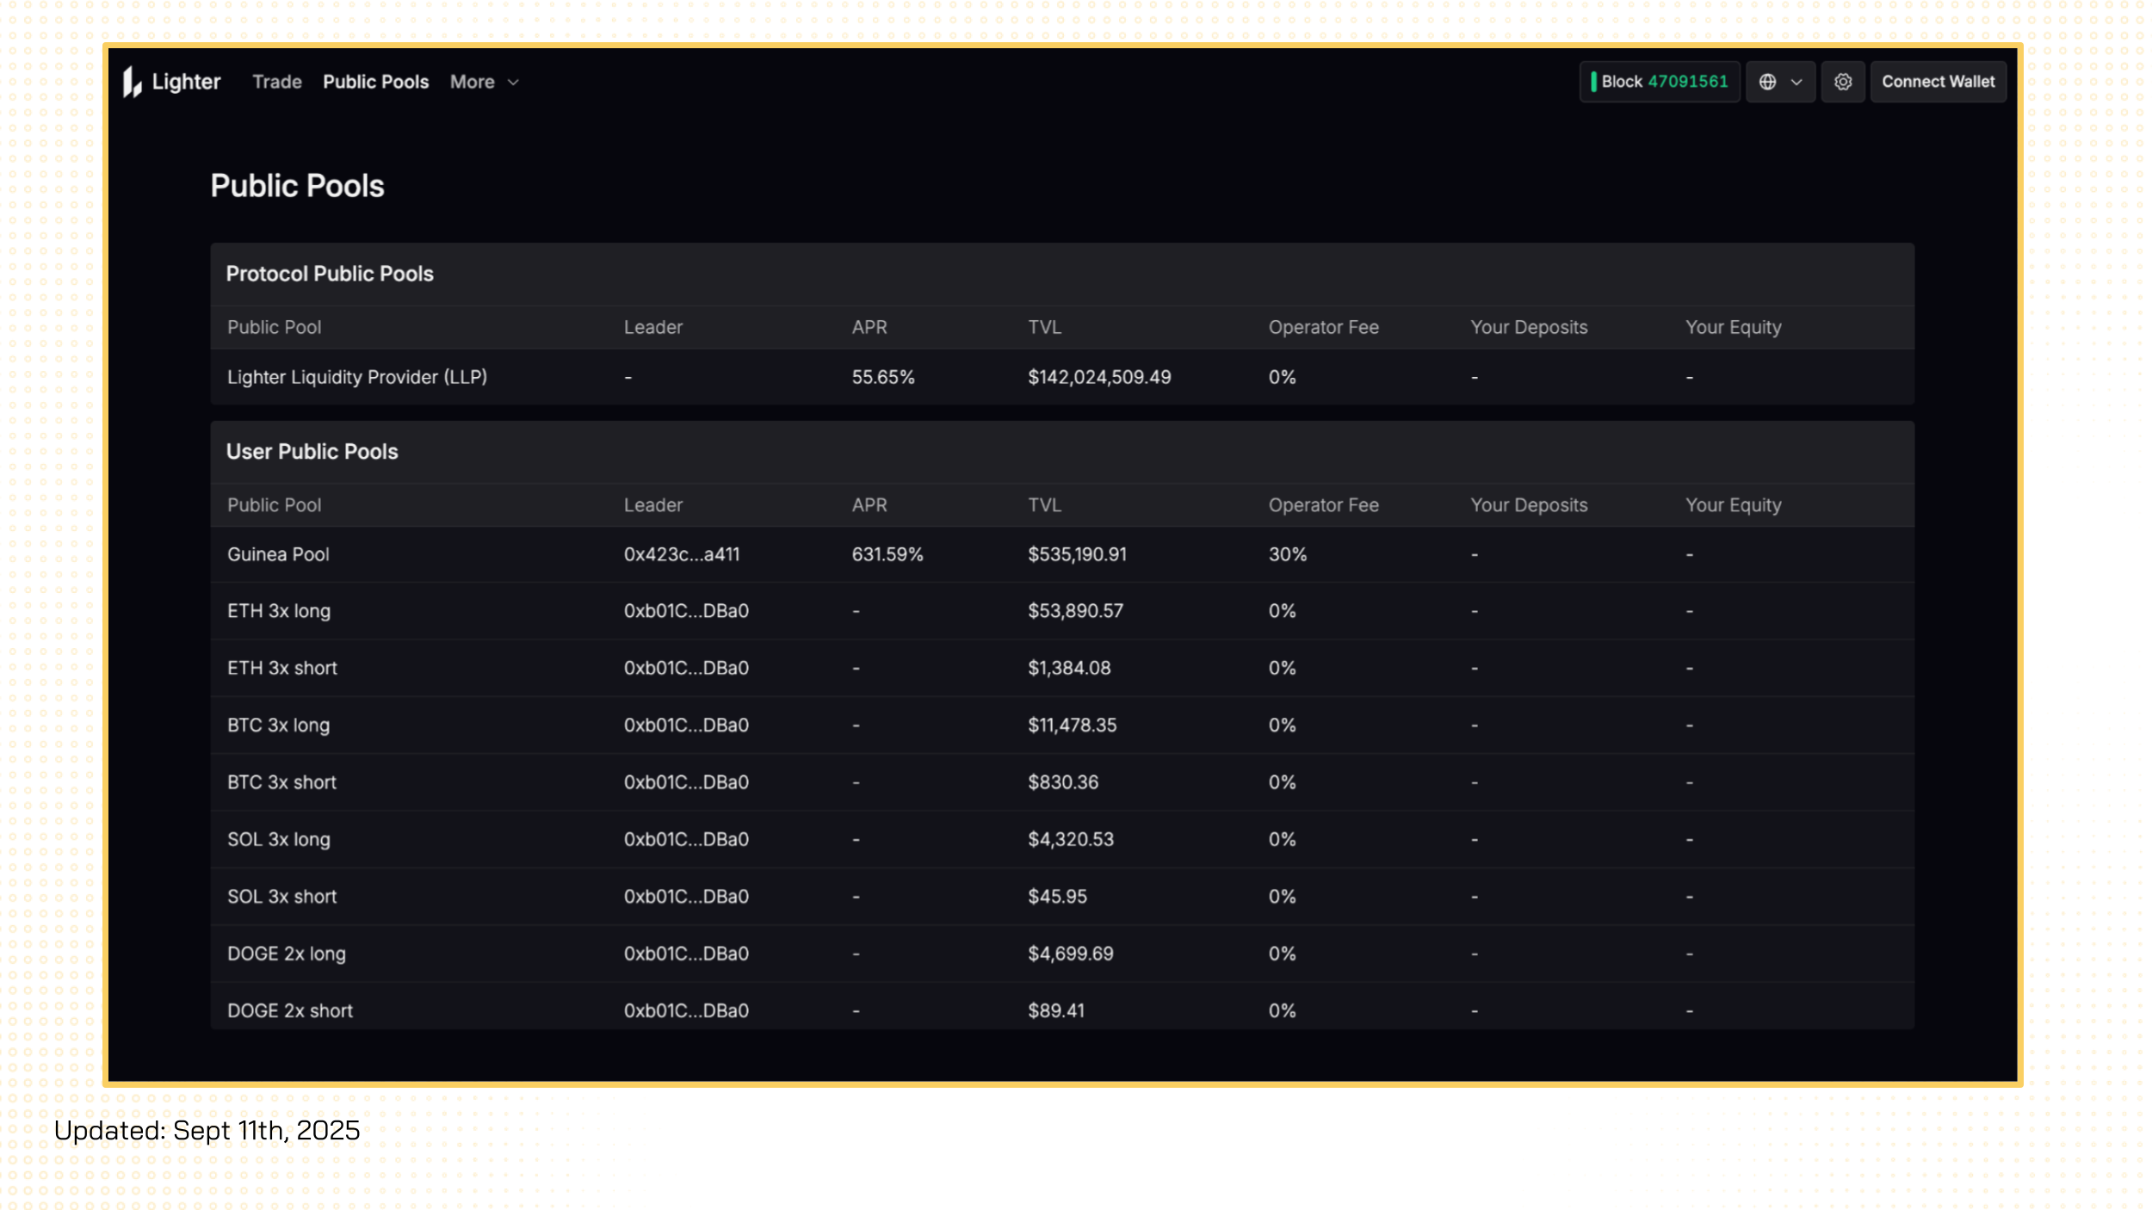The image size is (2152, 1210).
Task: Expand the More menu chevron
Action: point(513,83)
